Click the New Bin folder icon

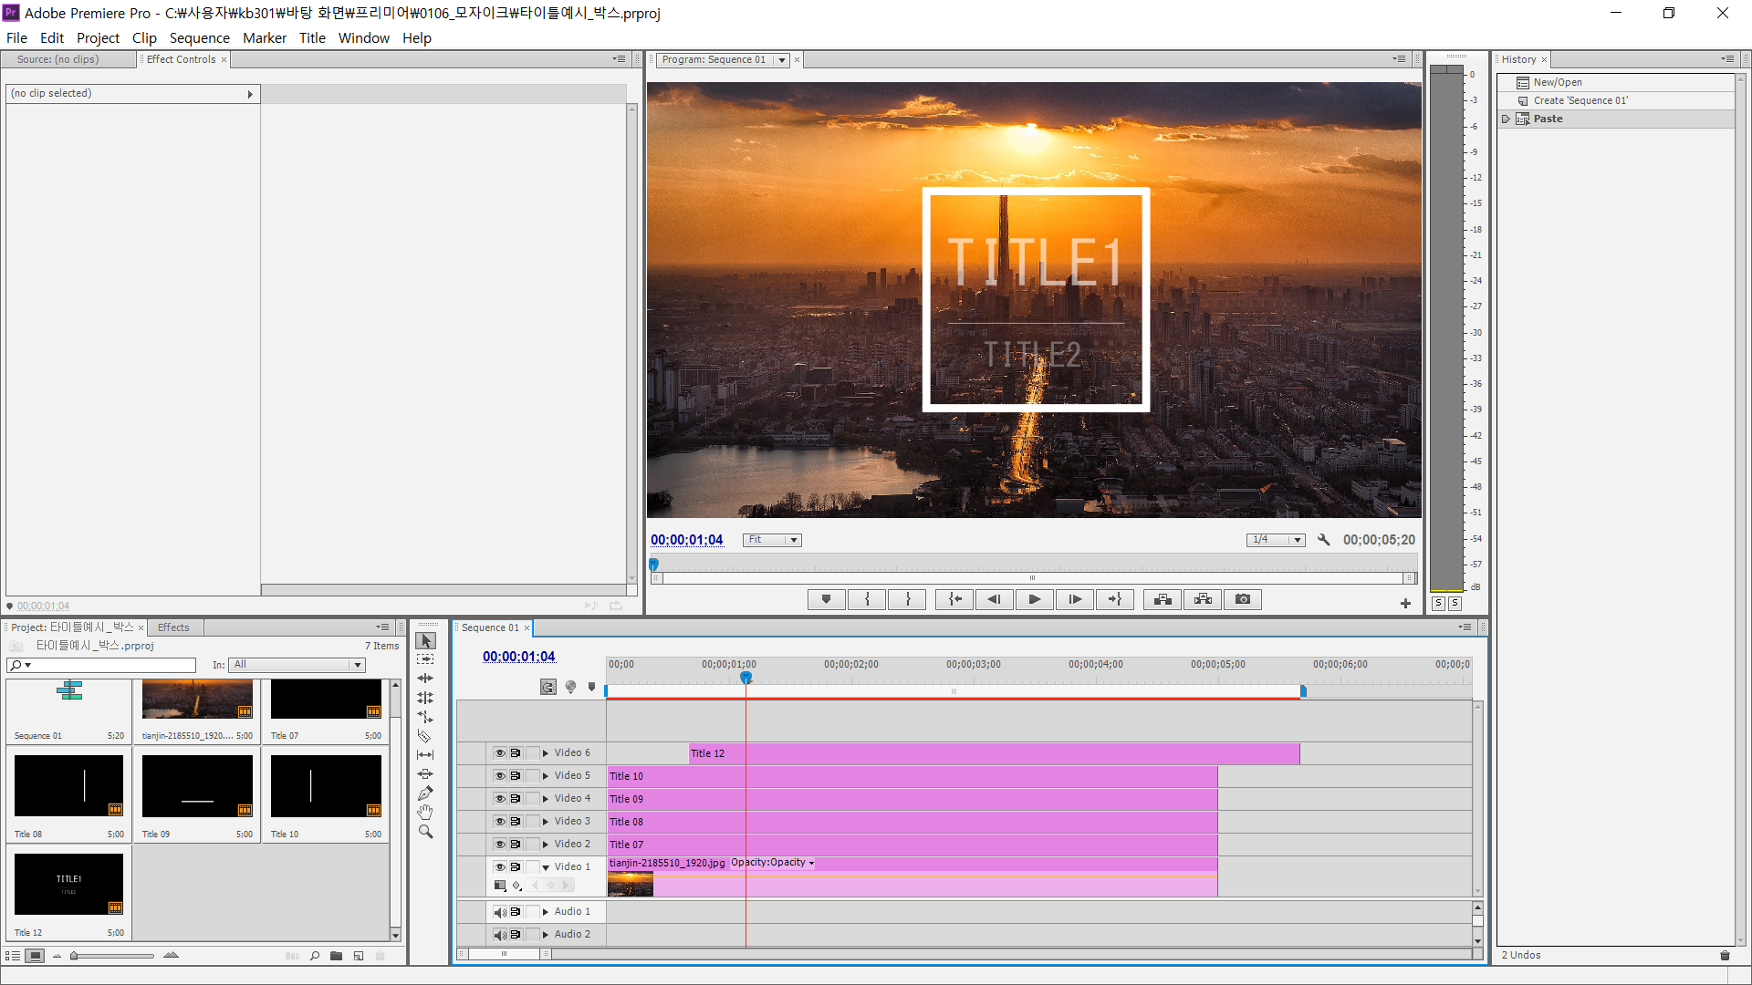336,956
